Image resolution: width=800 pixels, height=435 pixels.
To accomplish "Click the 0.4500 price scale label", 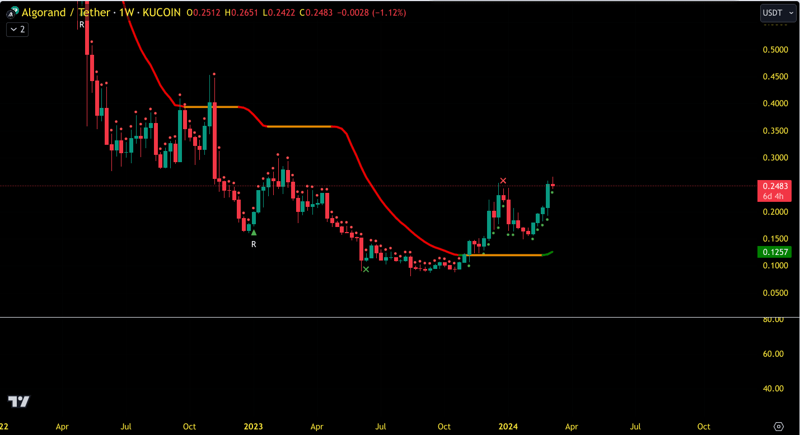I will (x=775, y=77).
